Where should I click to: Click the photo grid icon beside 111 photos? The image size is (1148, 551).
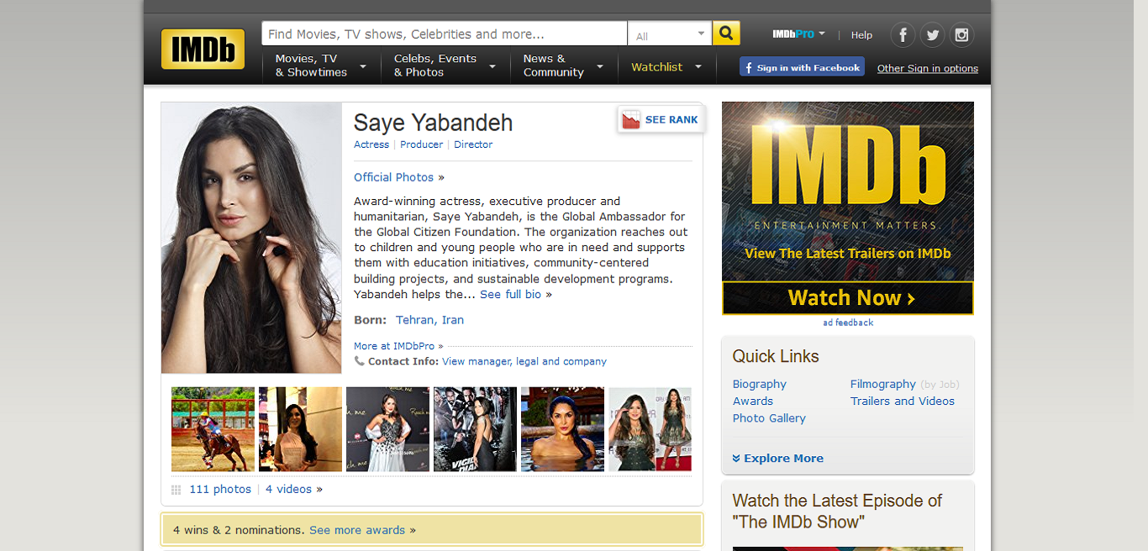pos(176,490)
